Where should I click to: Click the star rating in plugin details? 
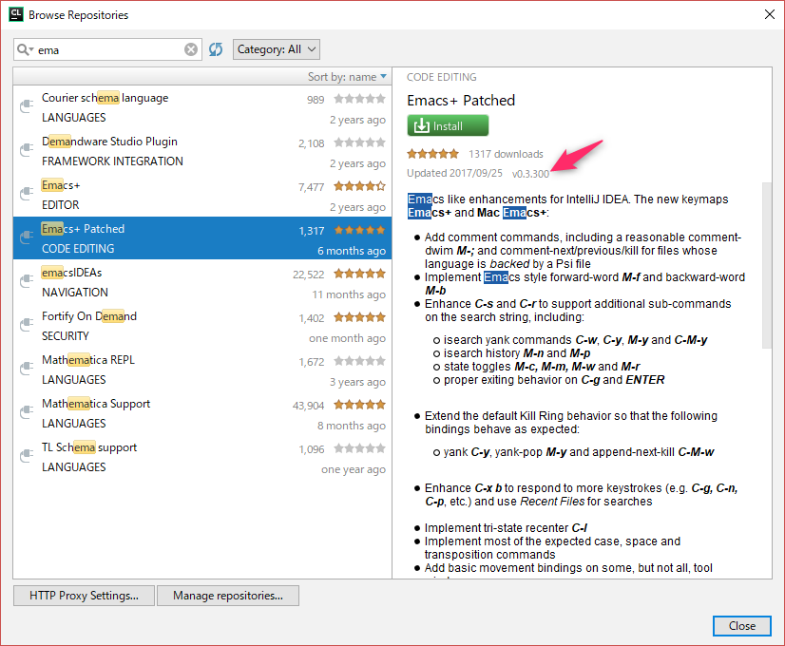[x=432, y=154]
